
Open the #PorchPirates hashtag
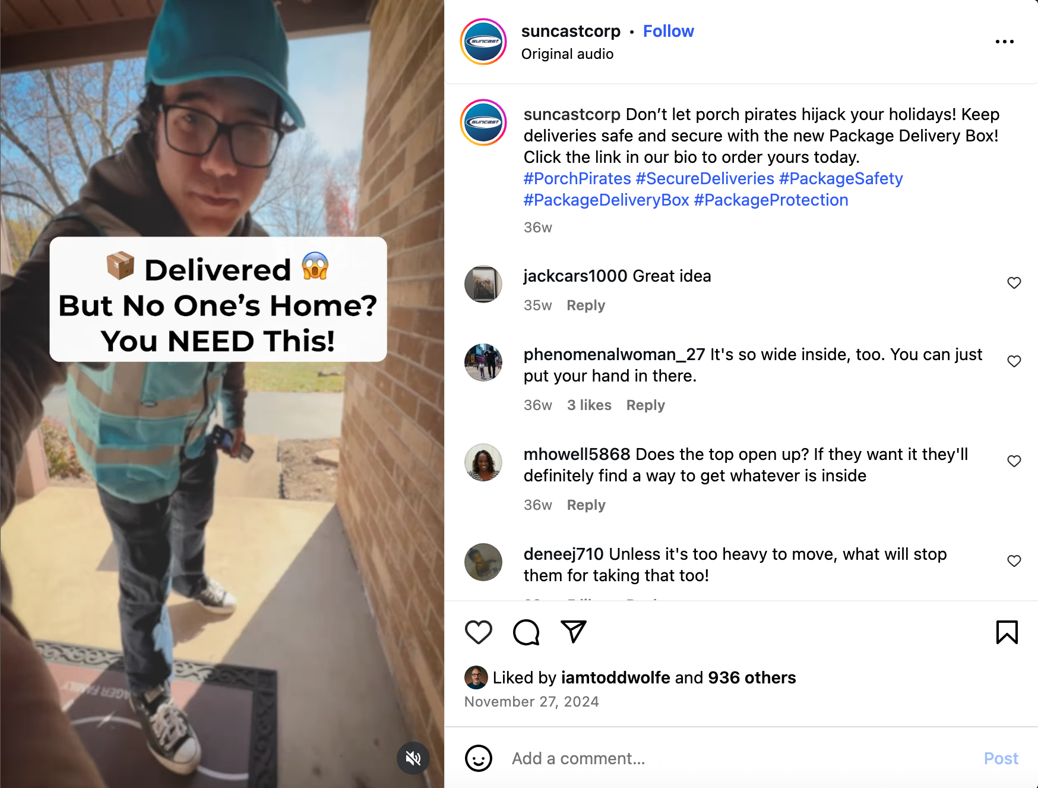[x=577, y=178]
